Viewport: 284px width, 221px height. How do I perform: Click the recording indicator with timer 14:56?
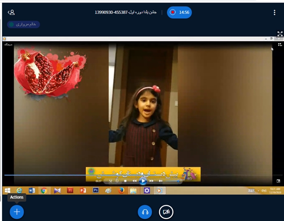180,12
